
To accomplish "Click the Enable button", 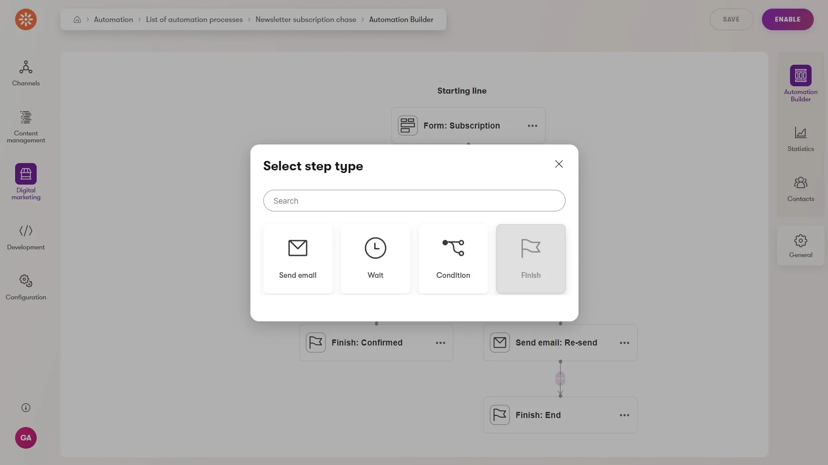I will 788,19.
